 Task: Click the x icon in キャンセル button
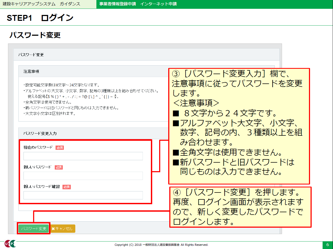[x=53, y=229]
